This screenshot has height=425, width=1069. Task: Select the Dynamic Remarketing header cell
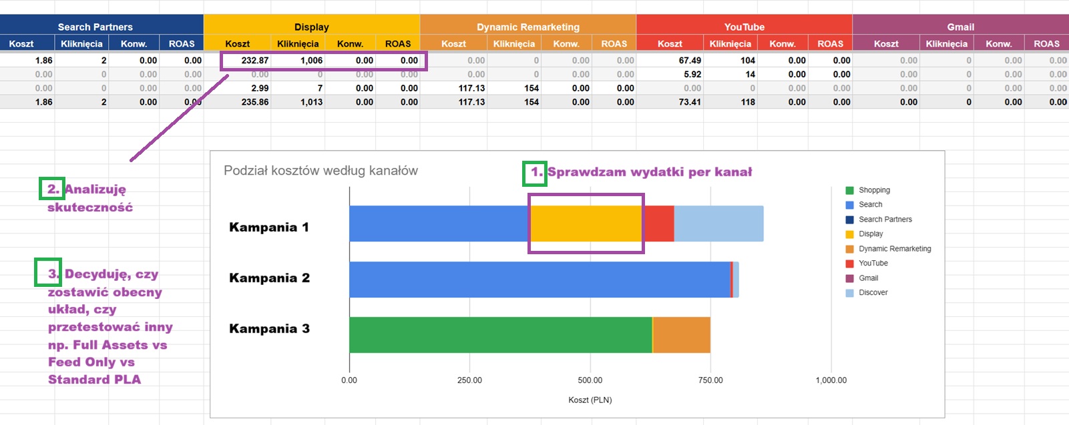pyautogui.click(x=527, y=27)
